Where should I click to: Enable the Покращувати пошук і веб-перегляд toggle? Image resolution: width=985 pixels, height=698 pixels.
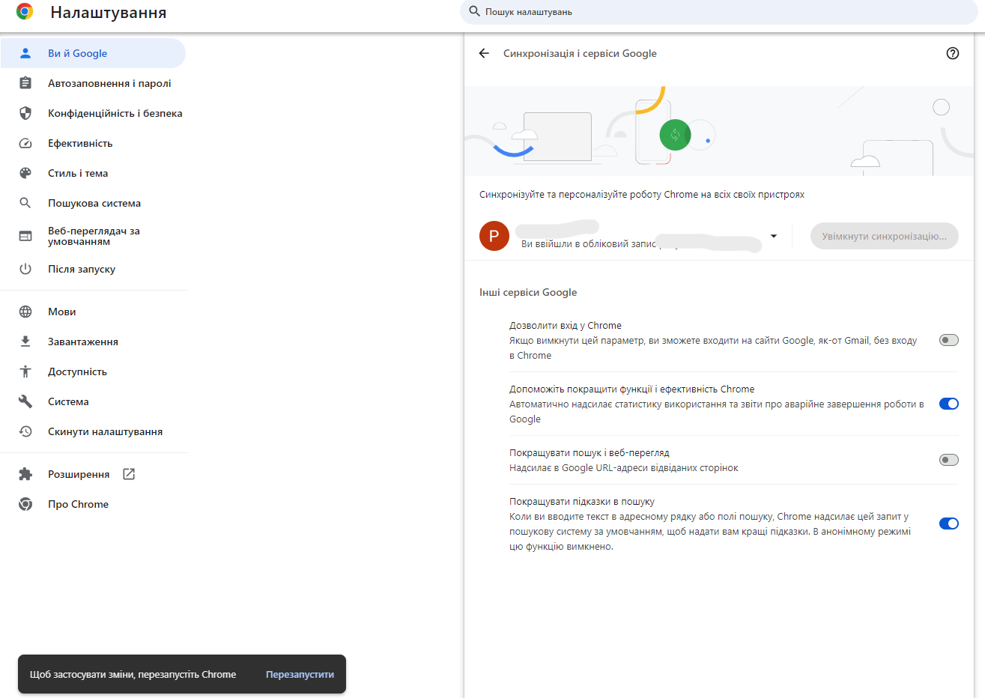[x=948, y=459]
